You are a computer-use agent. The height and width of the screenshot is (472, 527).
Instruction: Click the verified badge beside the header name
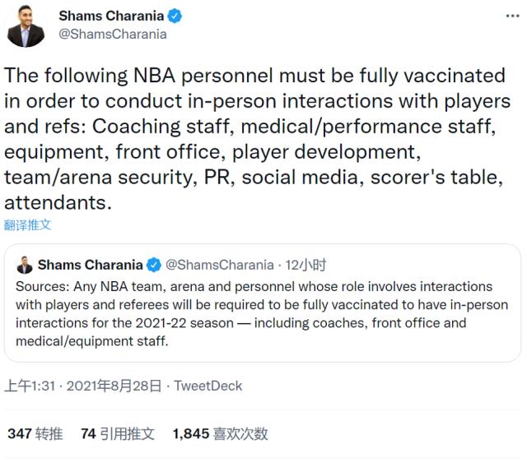[175, 16]
